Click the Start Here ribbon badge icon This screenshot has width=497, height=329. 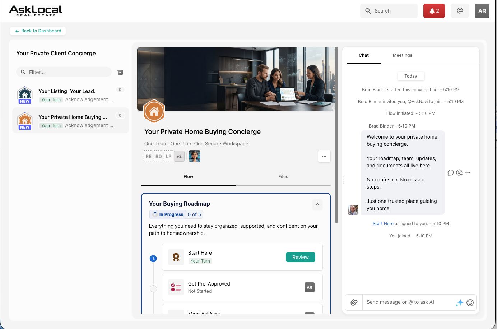tap(176, 257)
